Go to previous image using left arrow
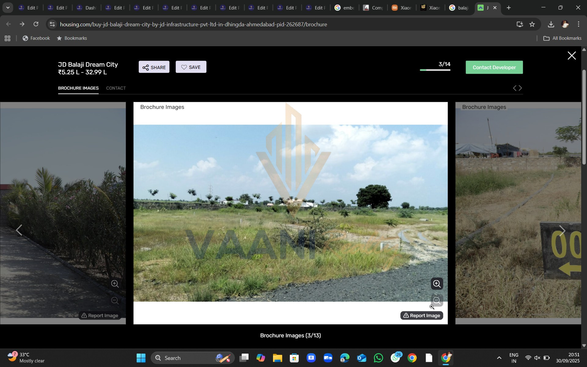This screenshot has height=367, width=587. (x=19, y=231)
